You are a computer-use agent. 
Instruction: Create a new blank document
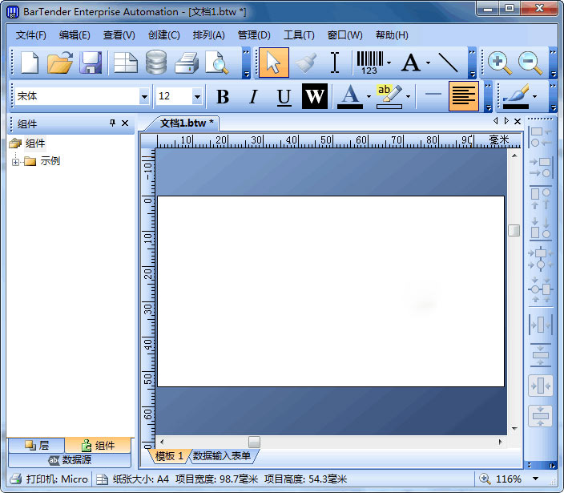click(30, 63)
